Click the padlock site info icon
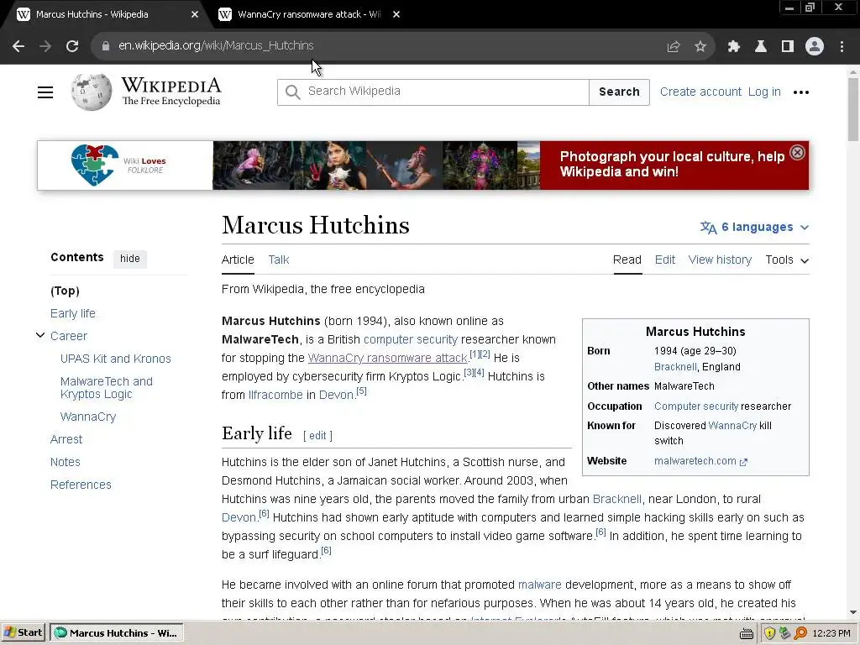This screenshot has width=860, height=645. coord(105,46)
